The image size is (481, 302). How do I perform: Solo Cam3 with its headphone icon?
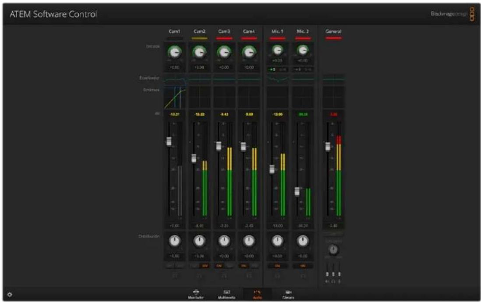pos(224,276)
